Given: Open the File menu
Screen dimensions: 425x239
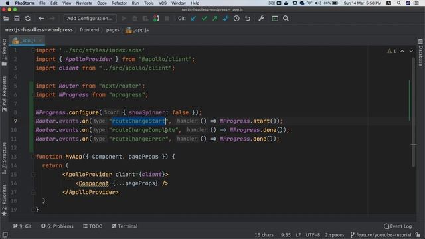Looking at the screenshot, I should click(x=42, y=3).
